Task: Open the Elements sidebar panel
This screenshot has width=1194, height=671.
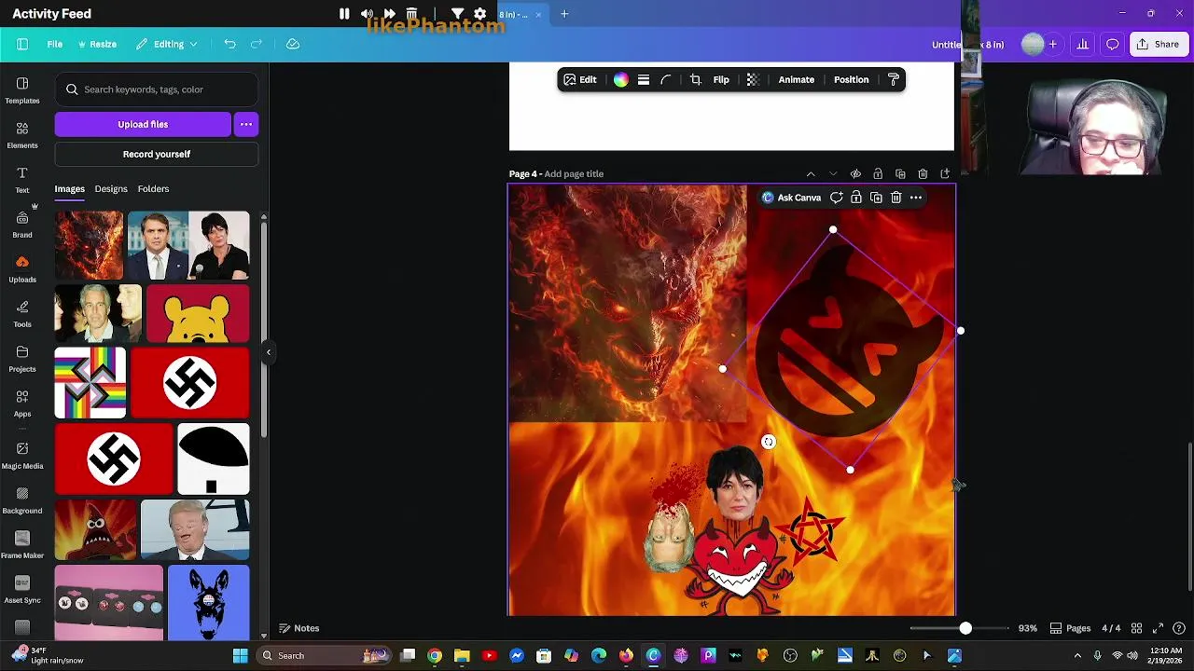Action: (x=22, y=134)
